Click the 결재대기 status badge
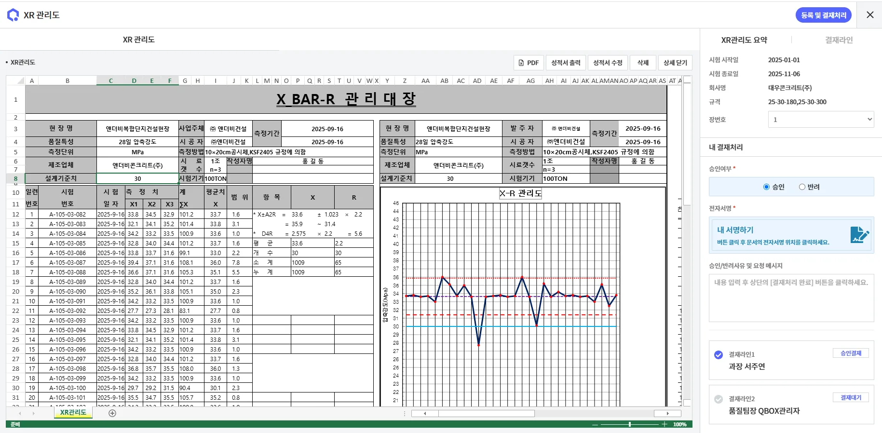 pyautogui.click(x=851, y=397)
